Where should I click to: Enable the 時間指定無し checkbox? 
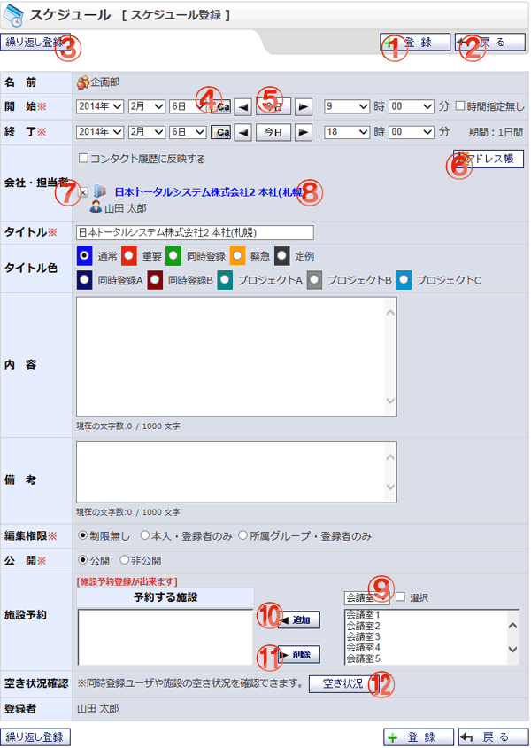(460, 106)
